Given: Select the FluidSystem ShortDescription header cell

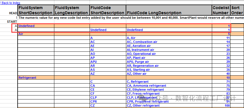Looking at the screenshot, I should click(x=36, y=10).
